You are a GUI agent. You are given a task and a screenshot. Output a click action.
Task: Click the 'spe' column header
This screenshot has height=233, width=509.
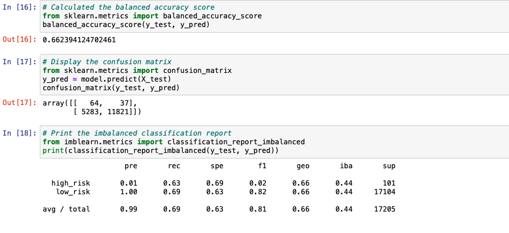coord(217,166)
